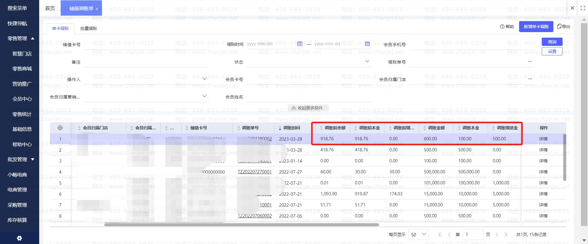Open the end date calendar picker icon
Screen dimensions: 588x244
[x=367, y=44]
